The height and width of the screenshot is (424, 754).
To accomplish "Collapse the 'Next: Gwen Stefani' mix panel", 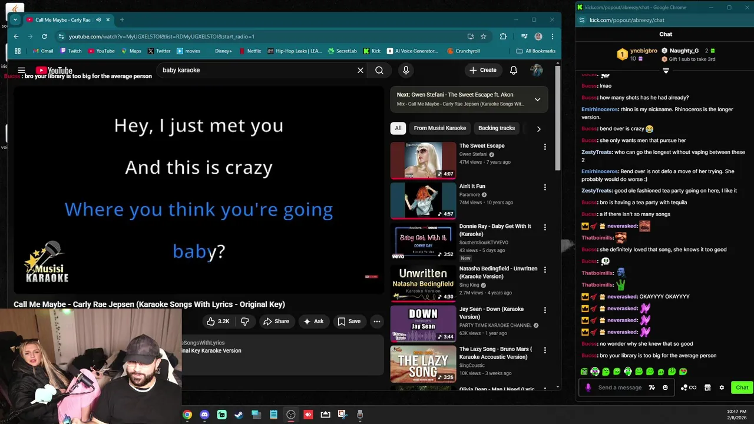I will tap(537, 100).
